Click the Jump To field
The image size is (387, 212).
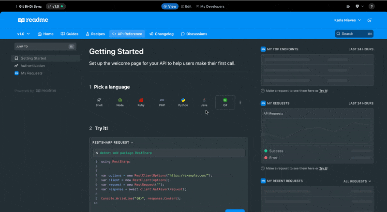coord(45,46)
